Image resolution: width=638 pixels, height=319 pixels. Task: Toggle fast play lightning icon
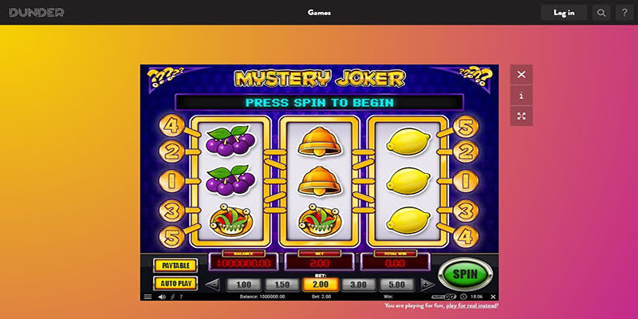[172, 297]
